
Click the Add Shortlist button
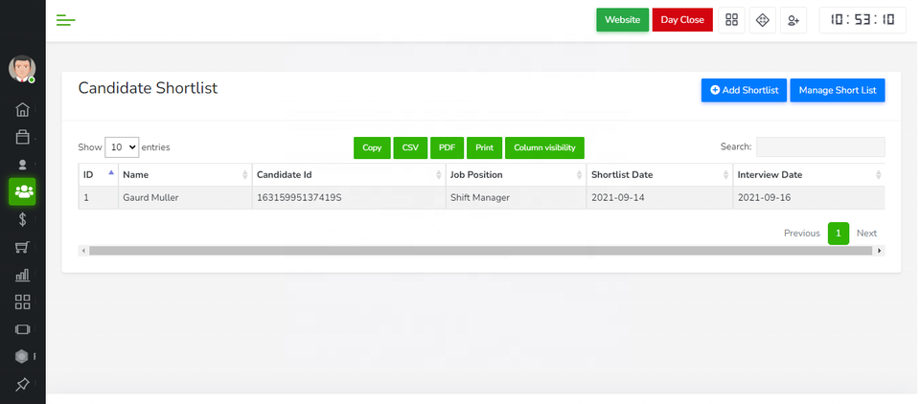click(x=744, y=90)
